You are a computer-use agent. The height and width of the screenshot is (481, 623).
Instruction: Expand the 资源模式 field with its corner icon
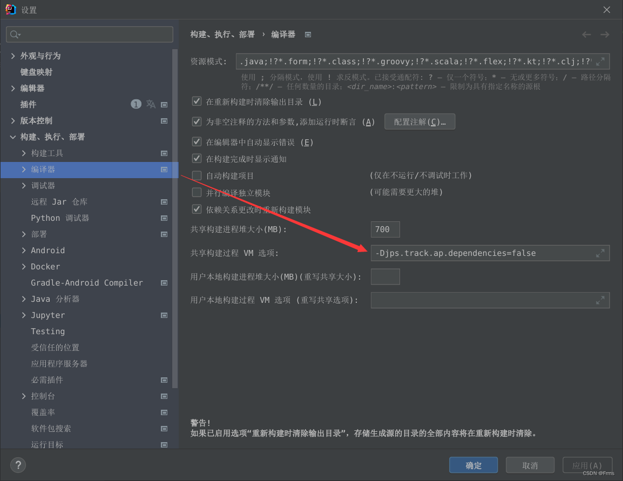[x=600, y=61]
